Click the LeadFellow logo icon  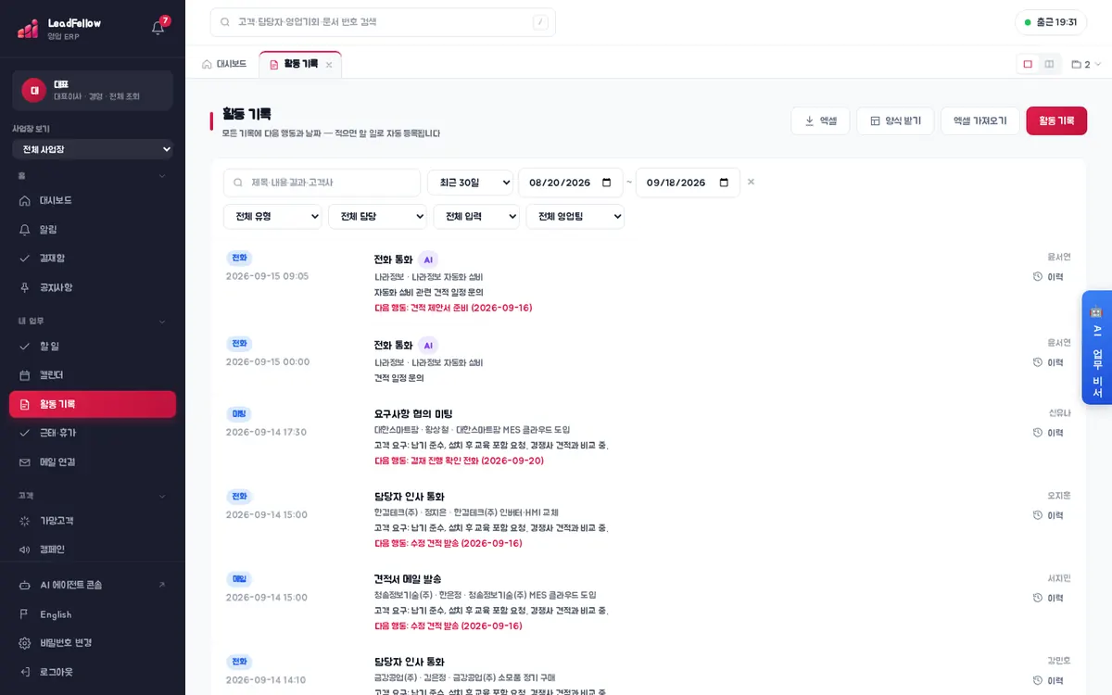tap(28, 29)
